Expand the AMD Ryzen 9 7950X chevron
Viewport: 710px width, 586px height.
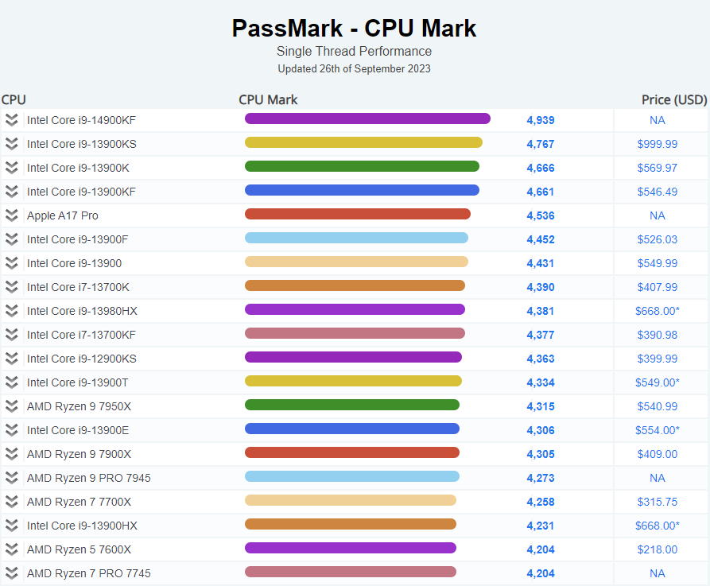pos(12,406)
